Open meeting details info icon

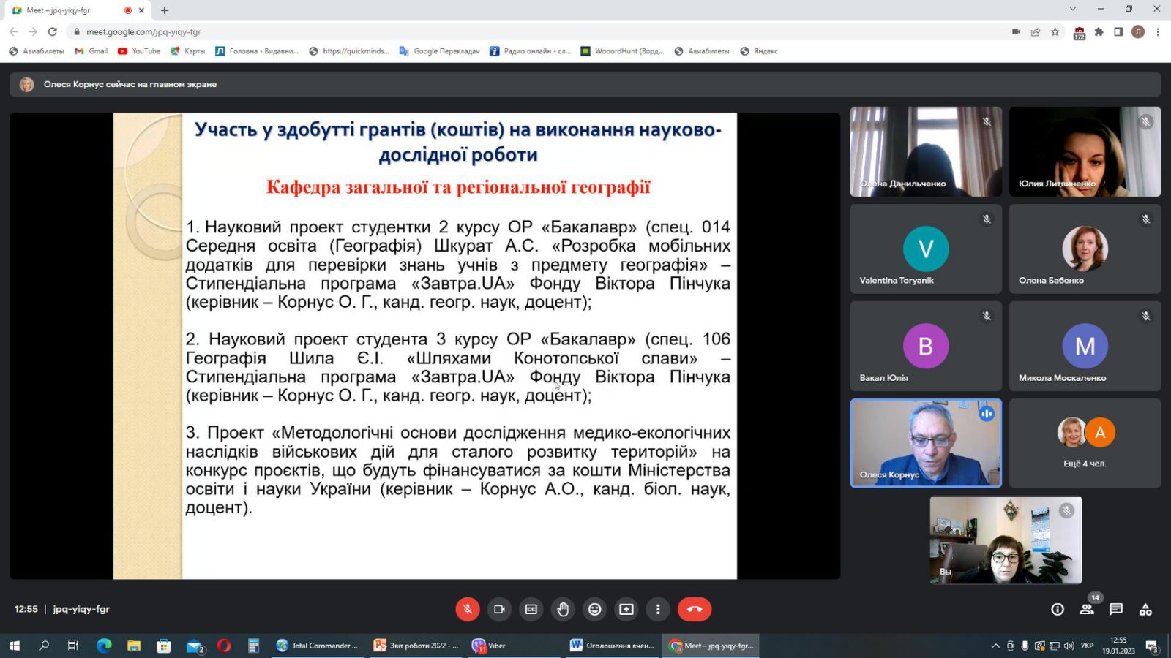[1058, 609]
